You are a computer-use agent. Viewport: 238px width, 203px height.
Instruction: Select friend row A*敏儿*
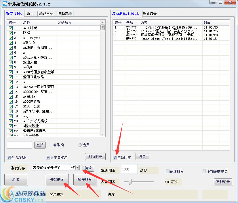pos(54,97)
